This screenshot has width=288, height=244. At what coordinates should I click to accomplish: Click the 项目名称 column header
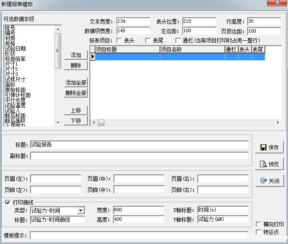point(192,49)
